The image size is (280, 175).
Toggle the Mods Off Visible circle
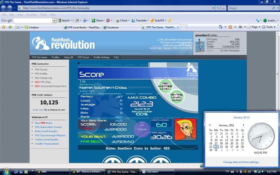(142, 127)
